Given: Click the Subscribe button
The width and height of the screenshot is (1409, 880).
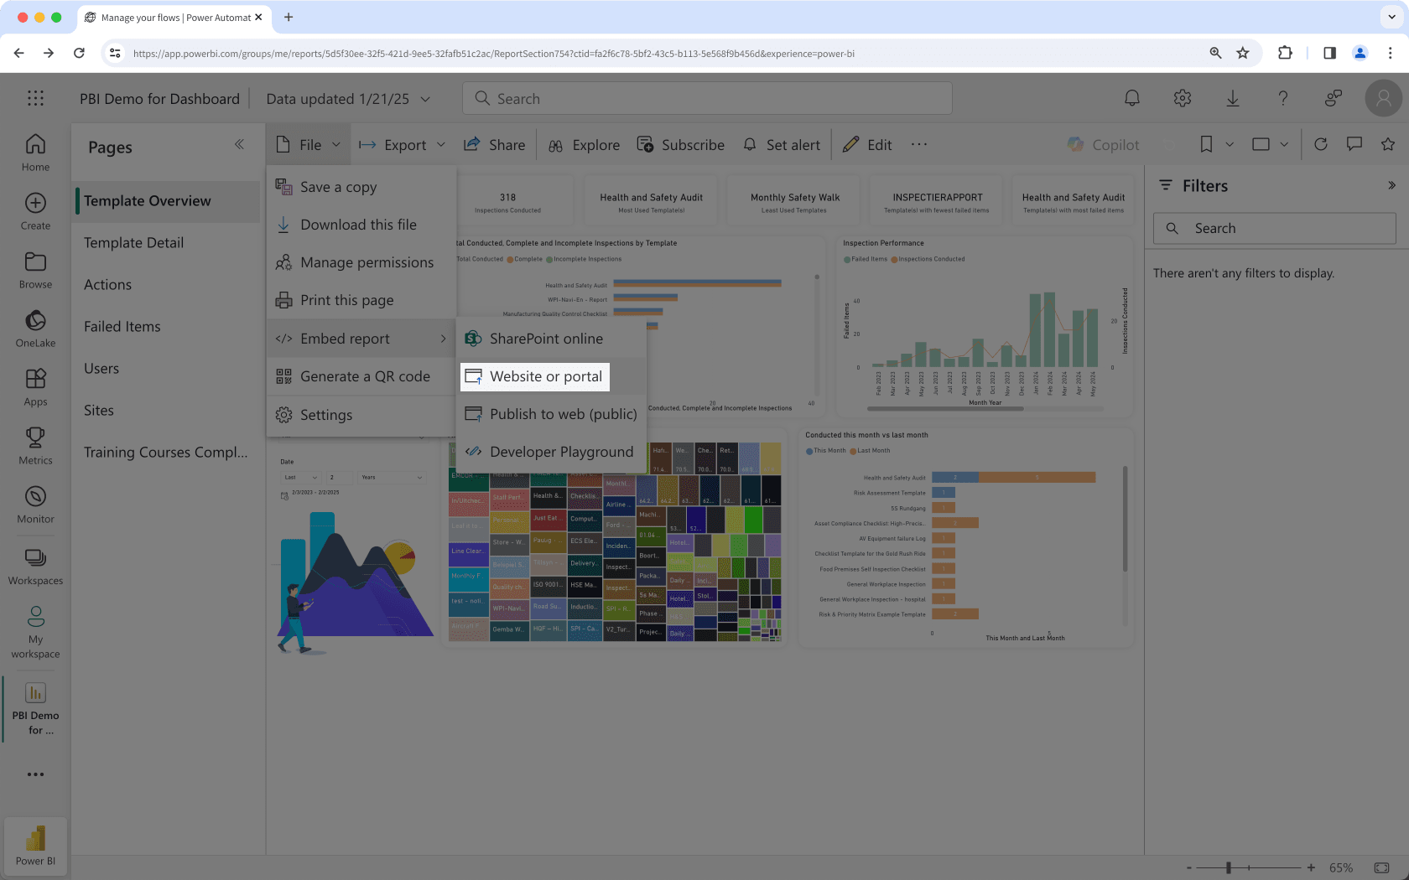Looking at the screenshot, I should [680, 145].
